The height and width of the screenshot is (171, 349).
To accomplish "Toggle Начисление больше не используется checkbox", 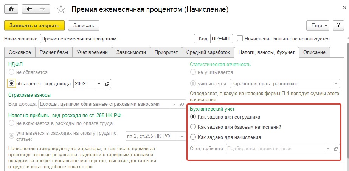I will pos(240,39).
